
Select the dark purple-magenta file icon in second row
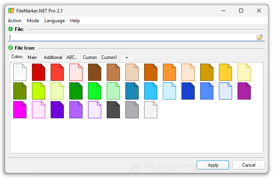click(244, 91)
